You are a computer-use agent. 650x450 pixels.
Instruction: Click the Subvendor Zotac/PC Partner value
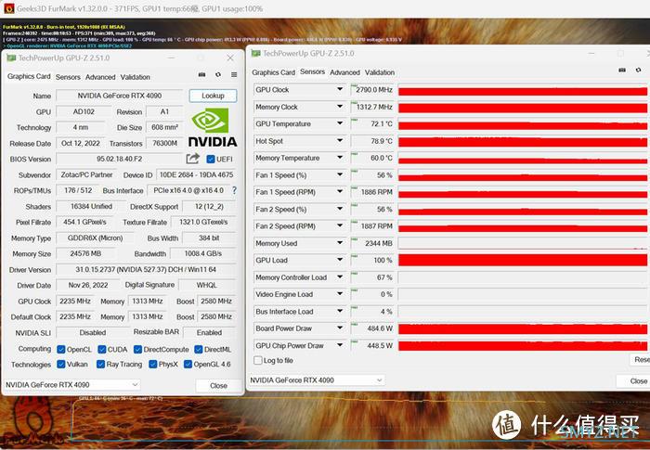(x=86, y=174)
